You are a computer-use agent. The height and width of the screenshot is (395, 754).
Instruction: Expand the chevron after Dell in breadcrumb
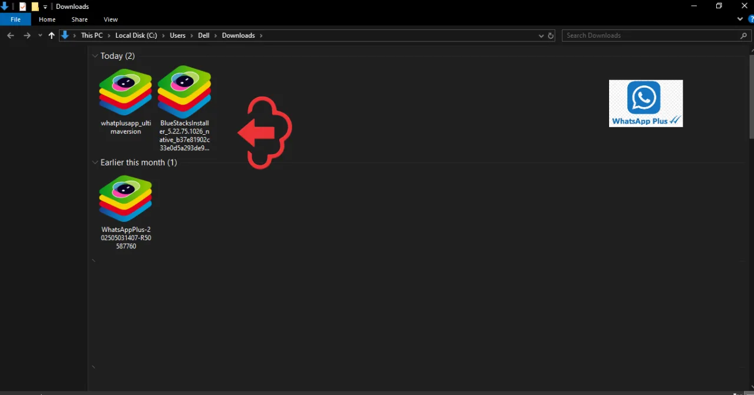tap(216, 35)
